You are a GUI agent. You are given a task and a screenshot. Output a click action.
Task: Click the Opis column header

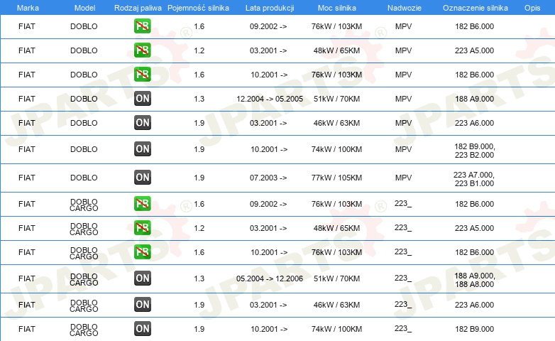(532, 8)
